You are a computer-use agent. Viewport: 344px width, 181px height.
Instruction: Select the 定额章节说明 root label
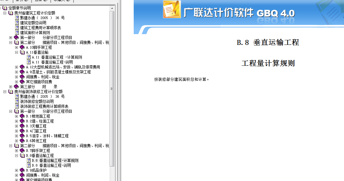pyautogui.click(x=19, y=8)
